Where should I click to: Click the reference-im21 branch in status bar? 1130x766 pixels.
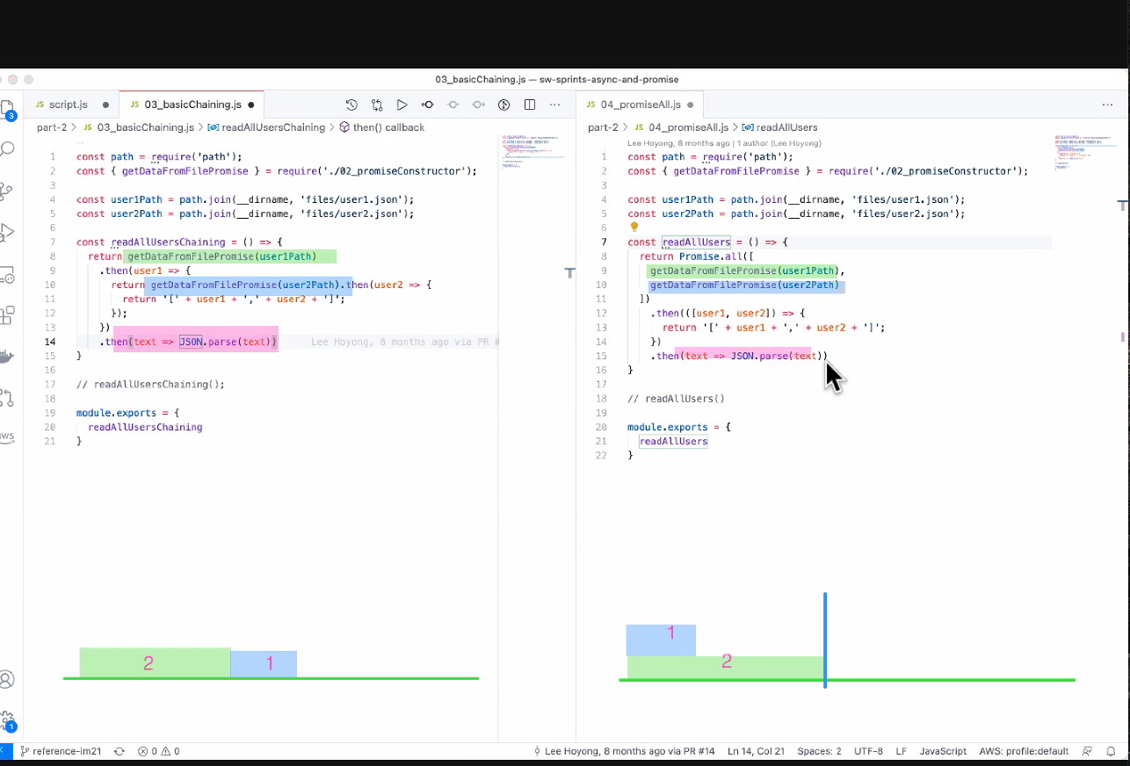(61, 751)
